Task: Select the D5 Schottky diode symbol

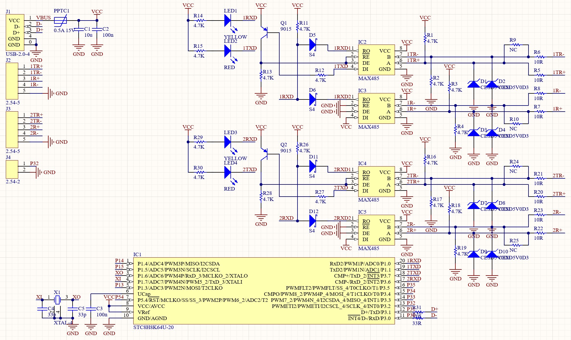Action: 312,45
